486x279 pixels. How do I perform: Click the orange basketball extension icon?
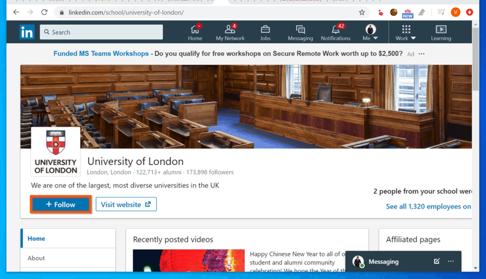tap(394, 12)
